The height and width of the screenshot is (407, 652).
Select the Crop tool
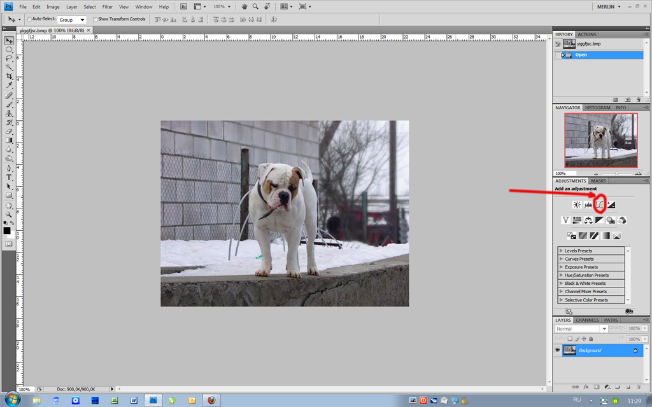pos(9,76)
